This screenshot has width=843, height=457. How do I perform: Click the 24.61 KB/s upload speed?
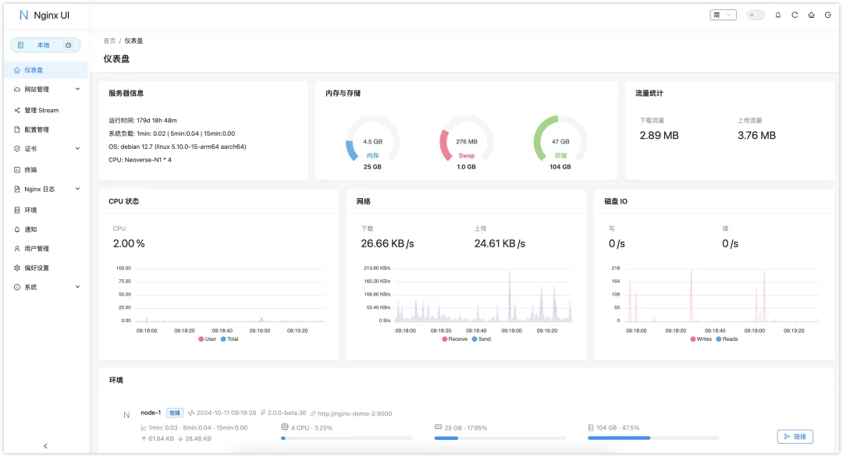point(500,243)
